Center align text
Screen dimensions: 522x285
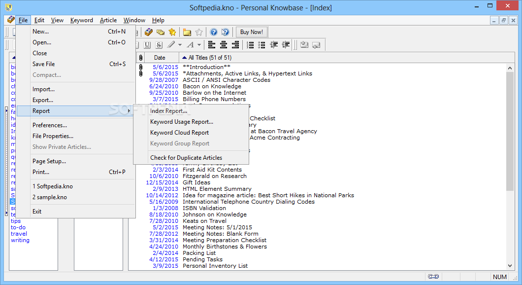(x=224, y=45)
